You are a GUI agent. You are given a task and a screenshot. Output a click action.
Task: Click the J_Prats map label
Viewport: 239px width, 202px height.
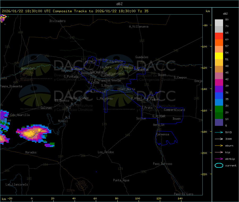click(147, 108)
